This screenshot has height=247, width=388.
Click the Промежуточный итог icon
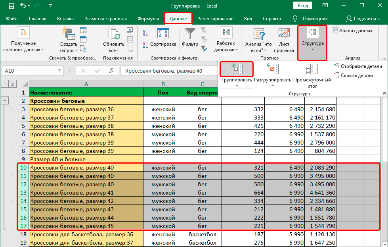pos(312,69)
